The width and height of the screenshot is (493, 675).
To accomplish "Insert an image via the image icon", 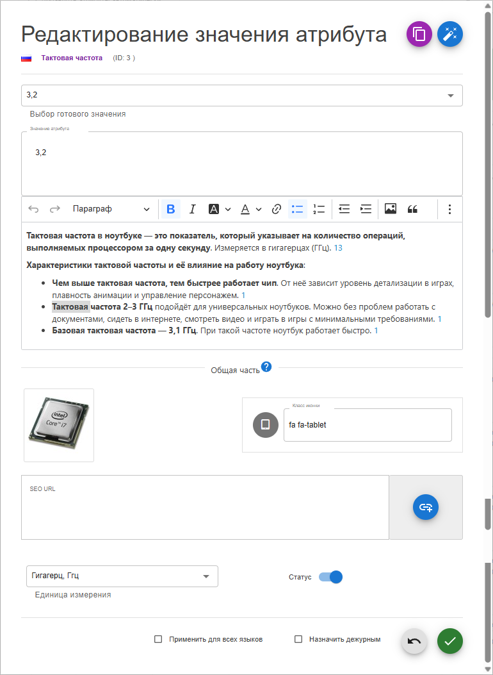I will click(x=390, y=209).
